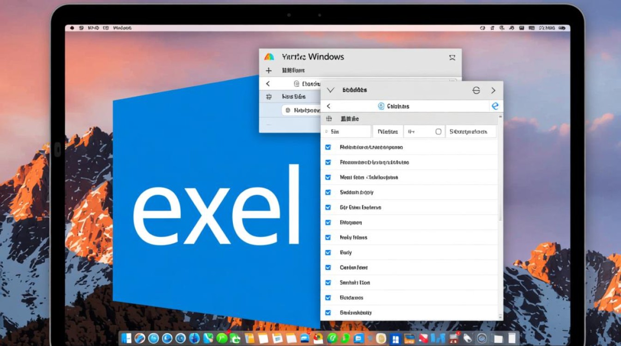Viewport: 621px width, 346px height.
Task: Uncheck the first checkbox in the front panel list
Action: coord(328,147)
